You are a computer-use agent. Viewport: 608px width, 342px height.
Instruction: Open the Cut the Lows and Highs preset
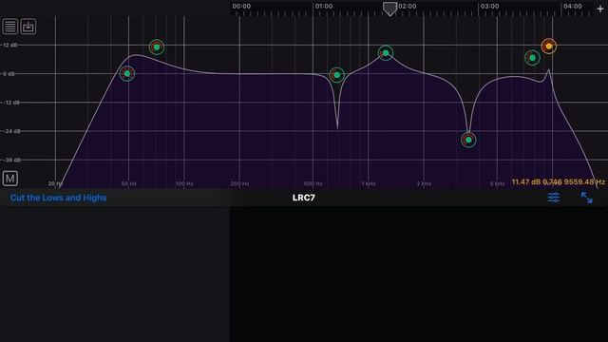(x=58, y=198)
